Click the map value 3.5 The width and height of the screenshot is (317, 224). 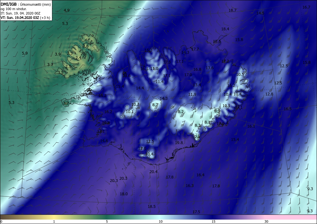tap(61, 73)
